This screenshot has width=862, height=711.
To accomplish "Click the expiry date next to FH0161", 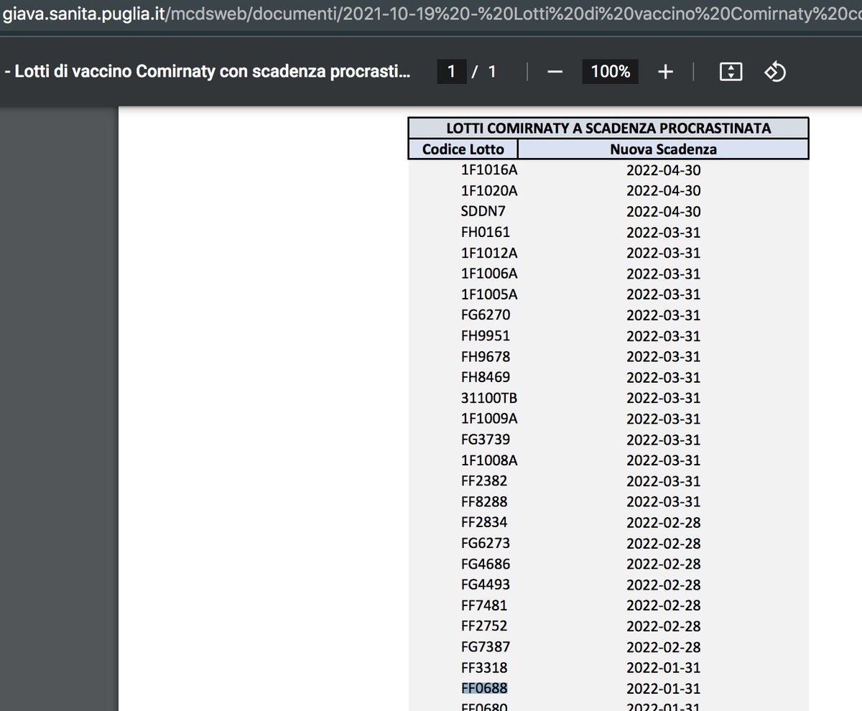I will tap(663, 233).
